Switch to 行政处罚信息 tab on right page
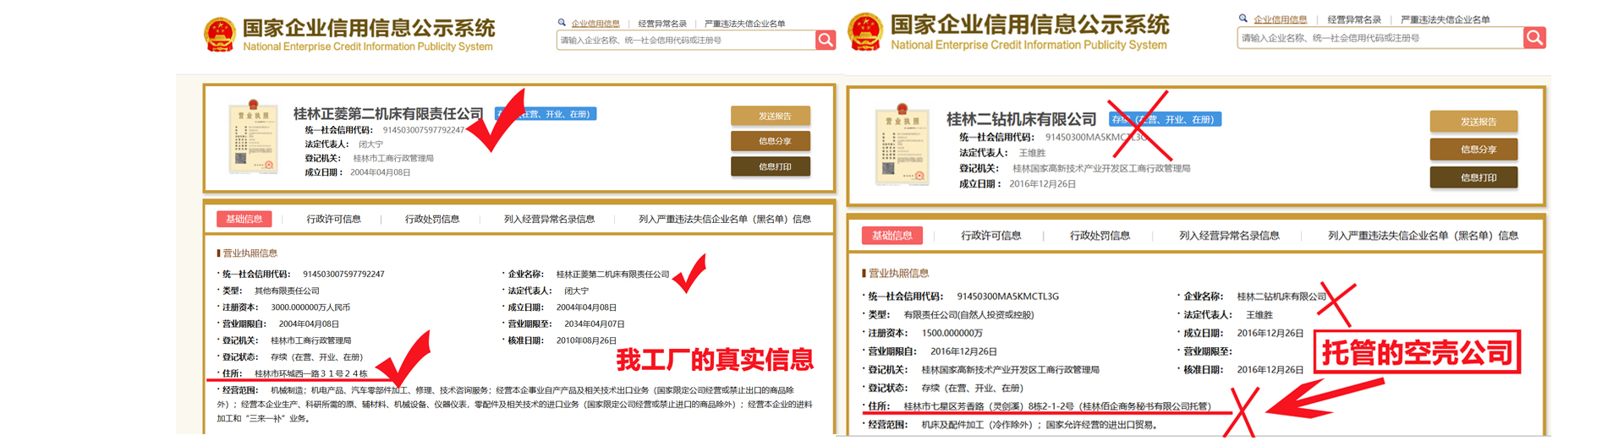The width and height of the screenshot is (1624, 446). click(x=1100, y=236)
